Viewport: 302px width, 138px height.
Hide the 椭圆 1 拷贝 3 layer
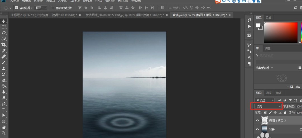258,120
